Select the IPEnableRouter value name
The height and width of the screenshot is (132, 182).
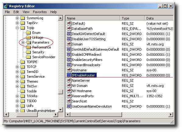tap(83, 75)
